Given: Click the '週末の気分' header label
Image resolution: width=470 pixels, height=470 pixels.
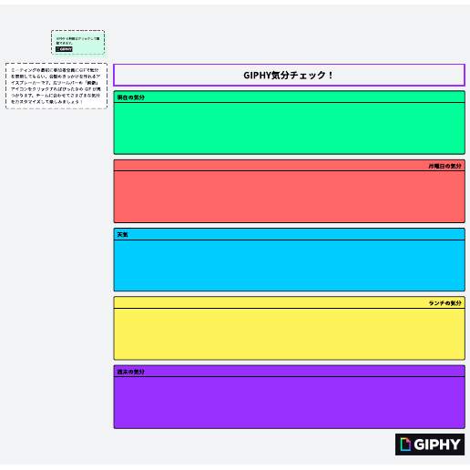Looking at the screenshot, I should click(131, 372).
